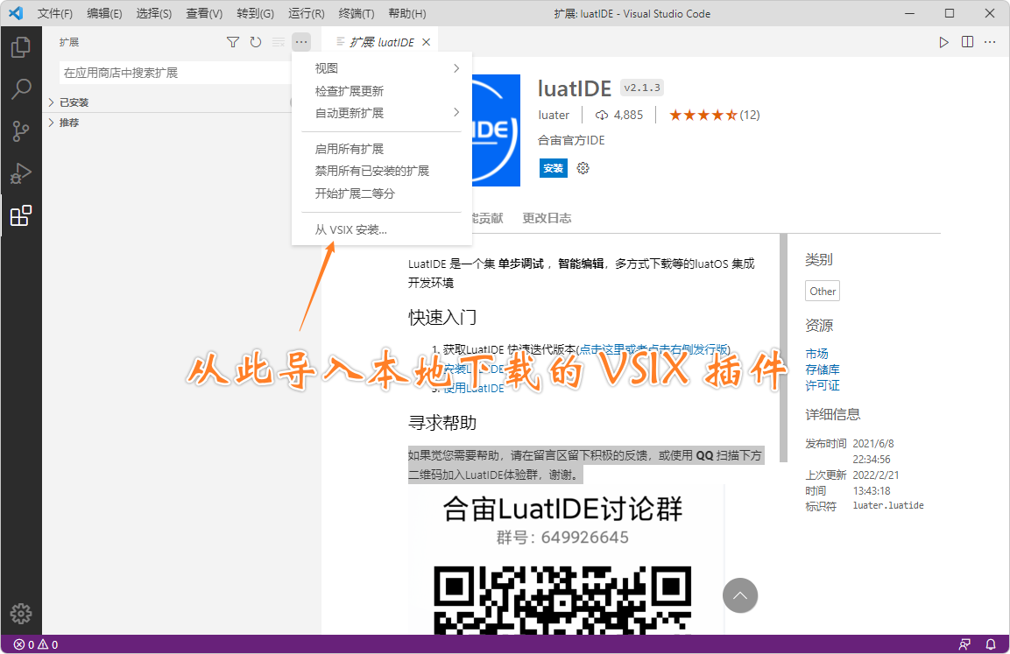Click the scroll-to-top round arrow button
The height and width of the screenshot is (654, 1010).
click(740, 595)
